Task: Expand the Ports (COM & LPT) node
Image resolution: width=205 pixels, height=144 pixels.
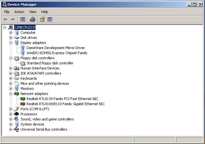Action: click(11, 109)
